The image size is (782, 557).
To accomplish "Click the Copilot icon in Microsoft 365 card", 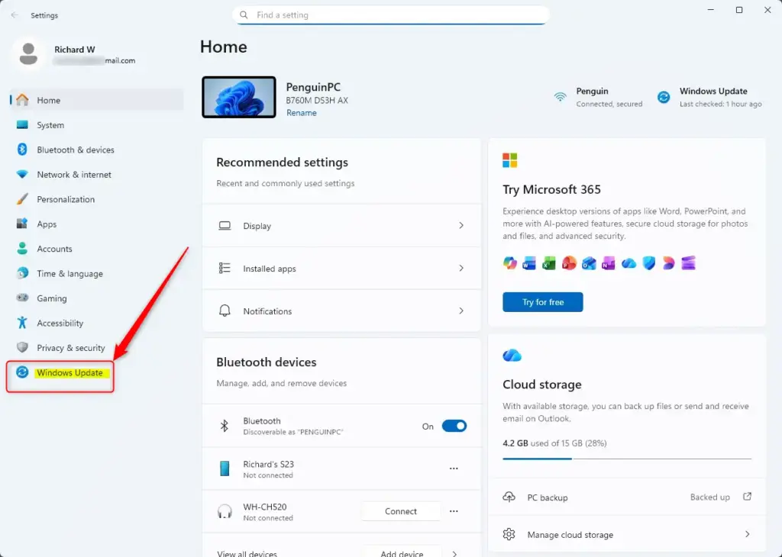I will [x=509, y=263].
